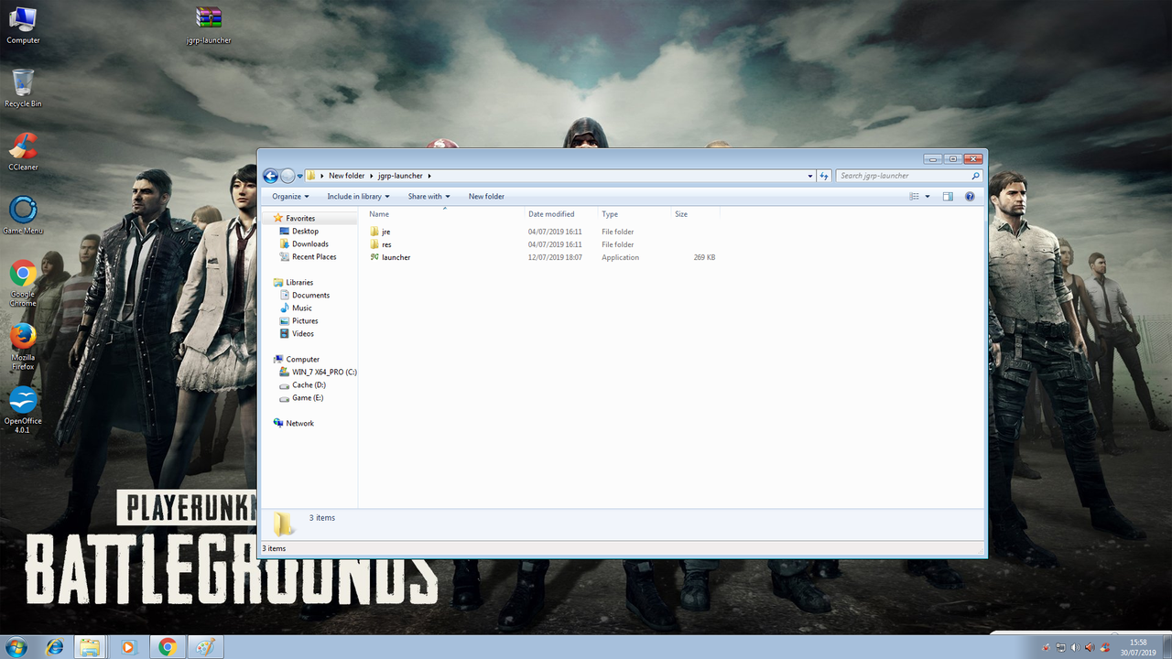
Task: Select the res folder
Action: click(381, 244)
